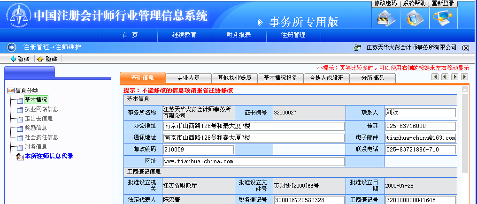477x204 pixels.
Task: Click the 传真 input field
Action: 420,126
